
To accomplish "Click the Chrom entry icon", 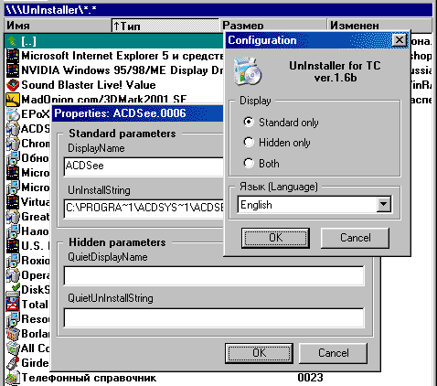I will tap(13, 144).
